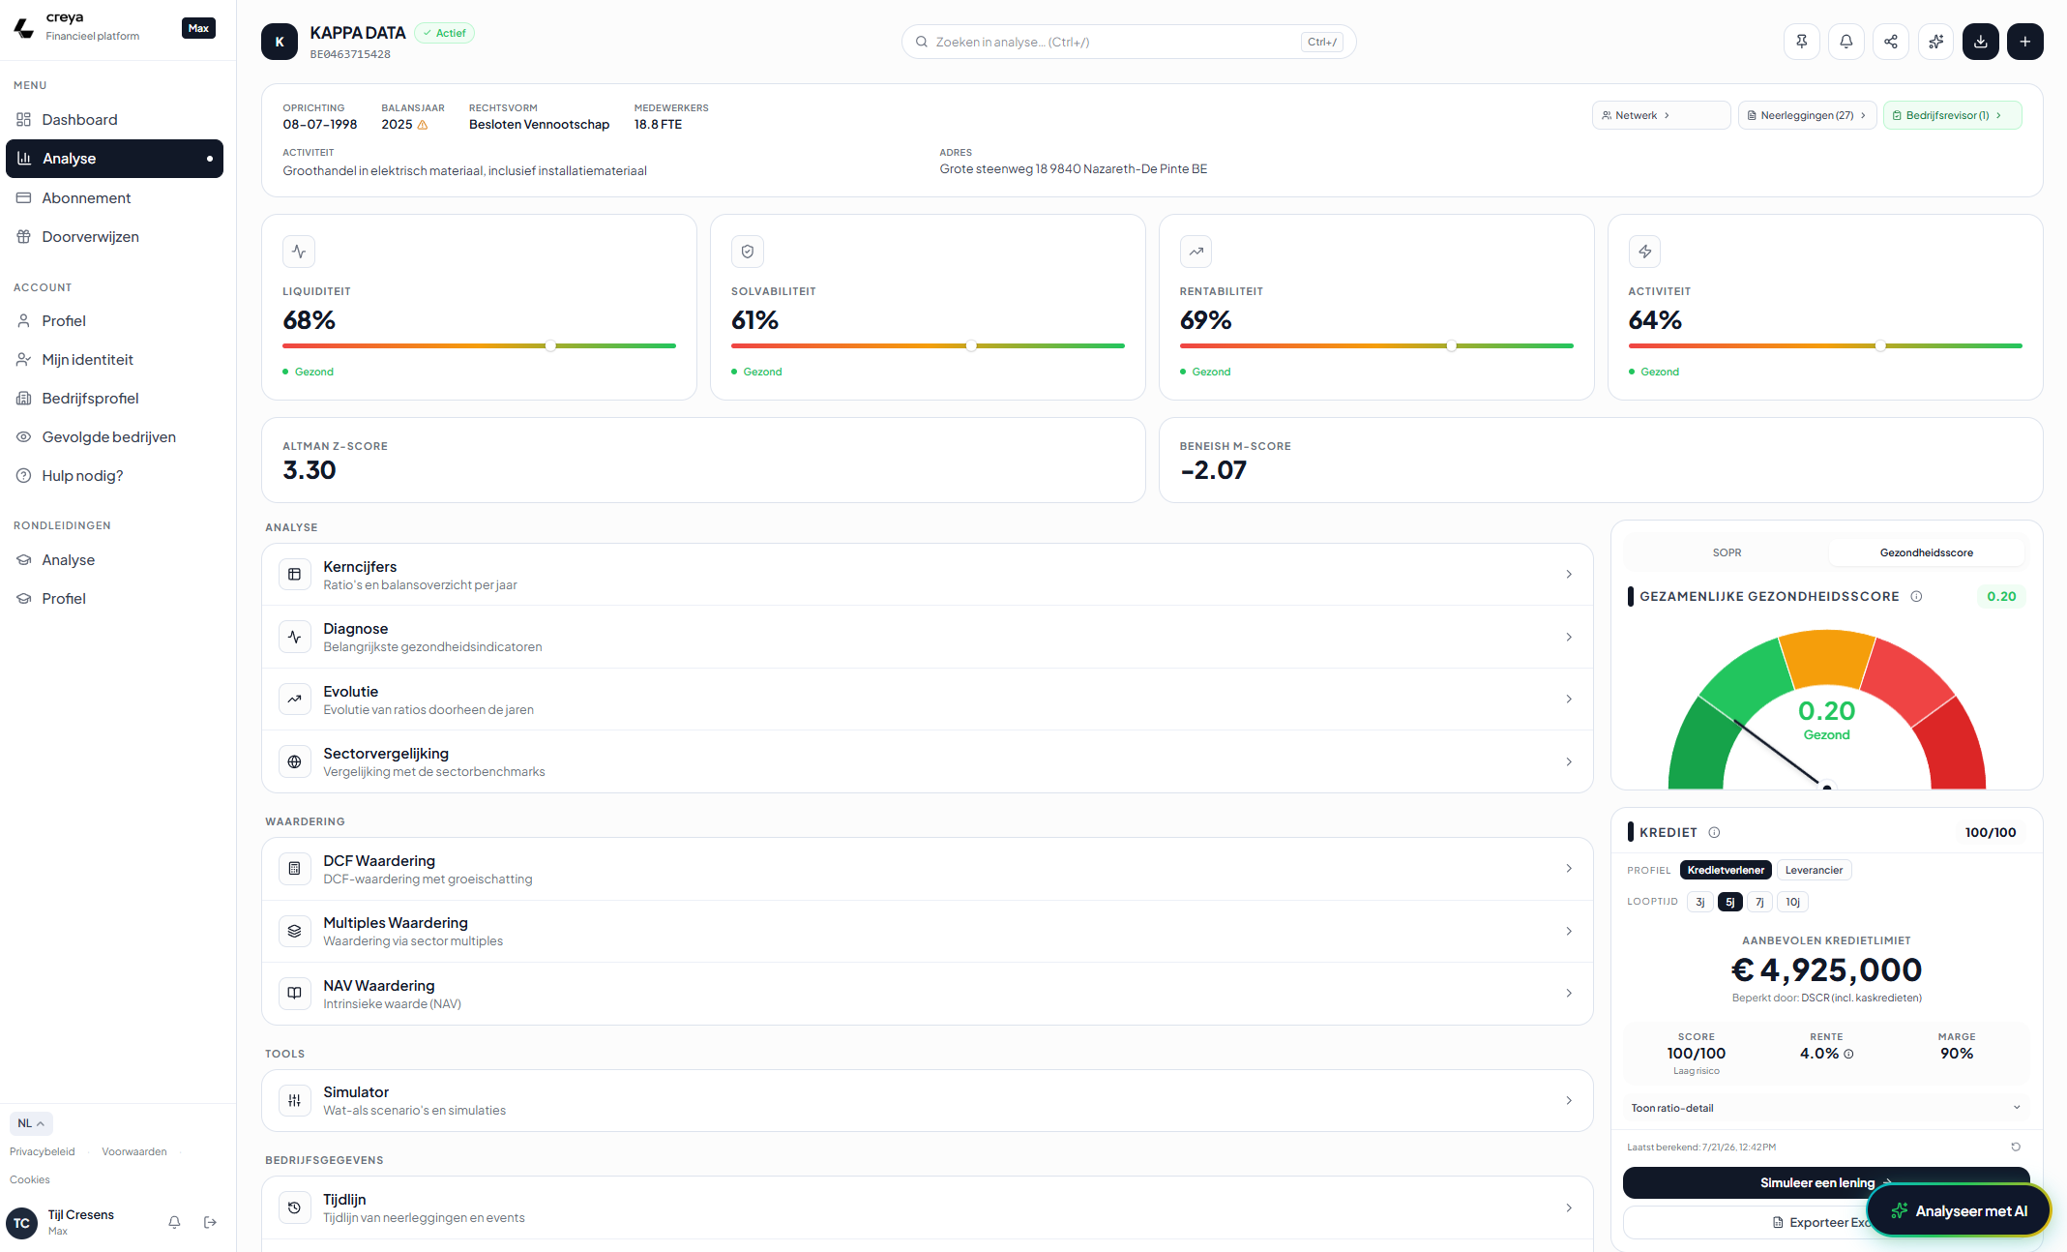The image size is (2067, 1252).
Task: Set looptijd to 5j
Action: click(x=1729, y=902)
